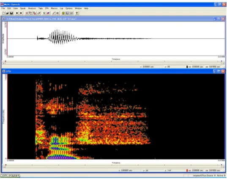Click the yellow info circle icon
Screen dimensions: 227x181
tap(63, 13)
